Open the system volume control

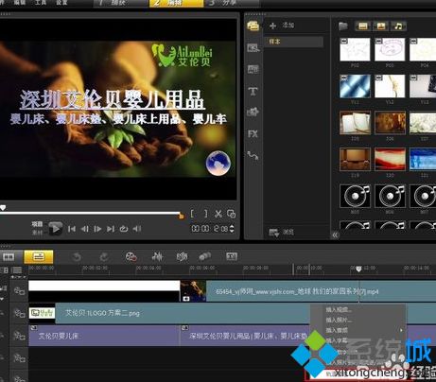[x=137, y=229]
